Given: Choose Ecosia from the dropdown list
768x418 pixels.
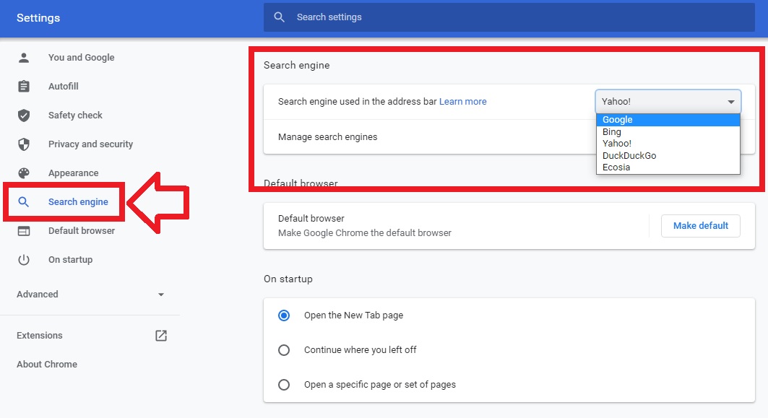Looking at the screenshot, I should (668, 167).
